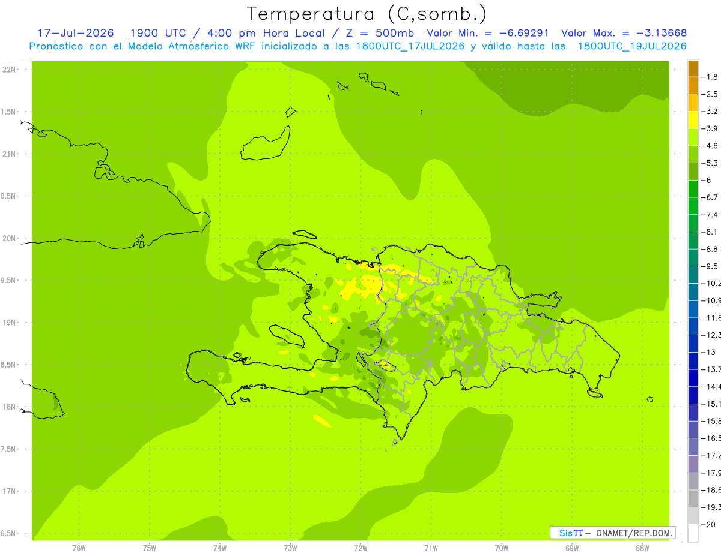The width and height of the screenshot is (721, 556).
Task: Click the latitude label "20N"
Action: click(x=9, y=238)
